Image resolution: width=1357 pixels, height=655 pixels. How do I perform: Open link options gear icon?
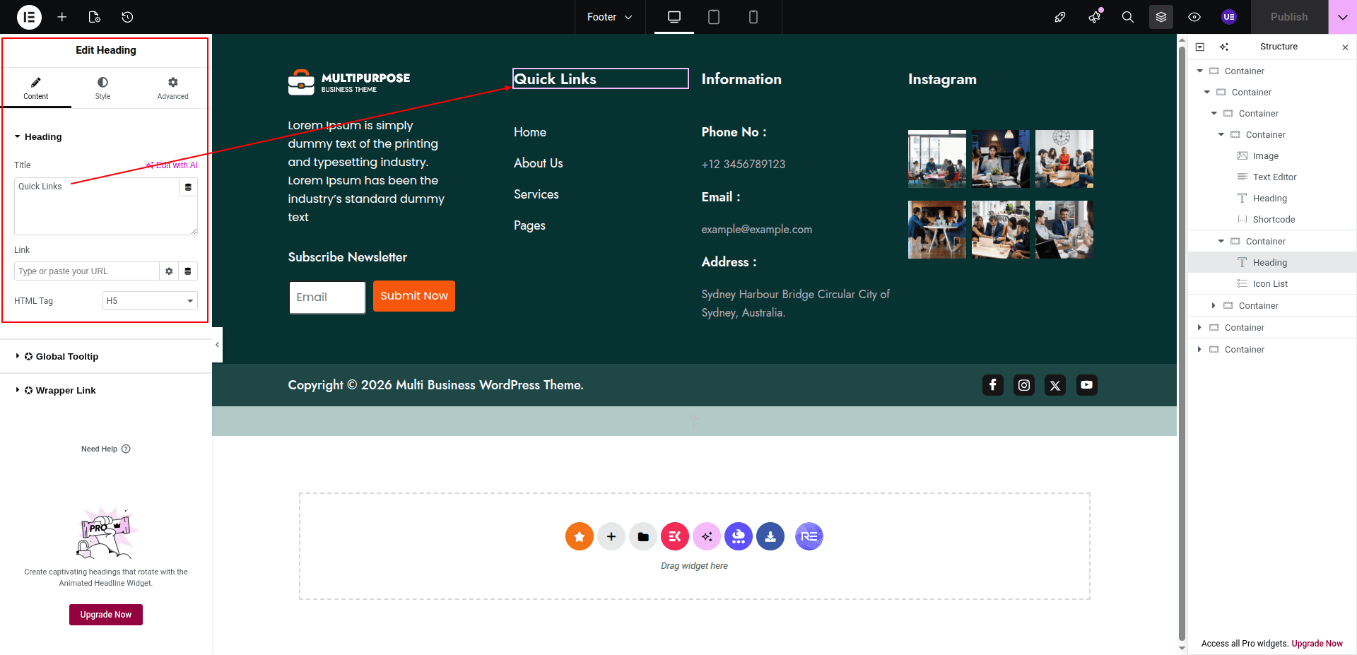pos(169,271)
